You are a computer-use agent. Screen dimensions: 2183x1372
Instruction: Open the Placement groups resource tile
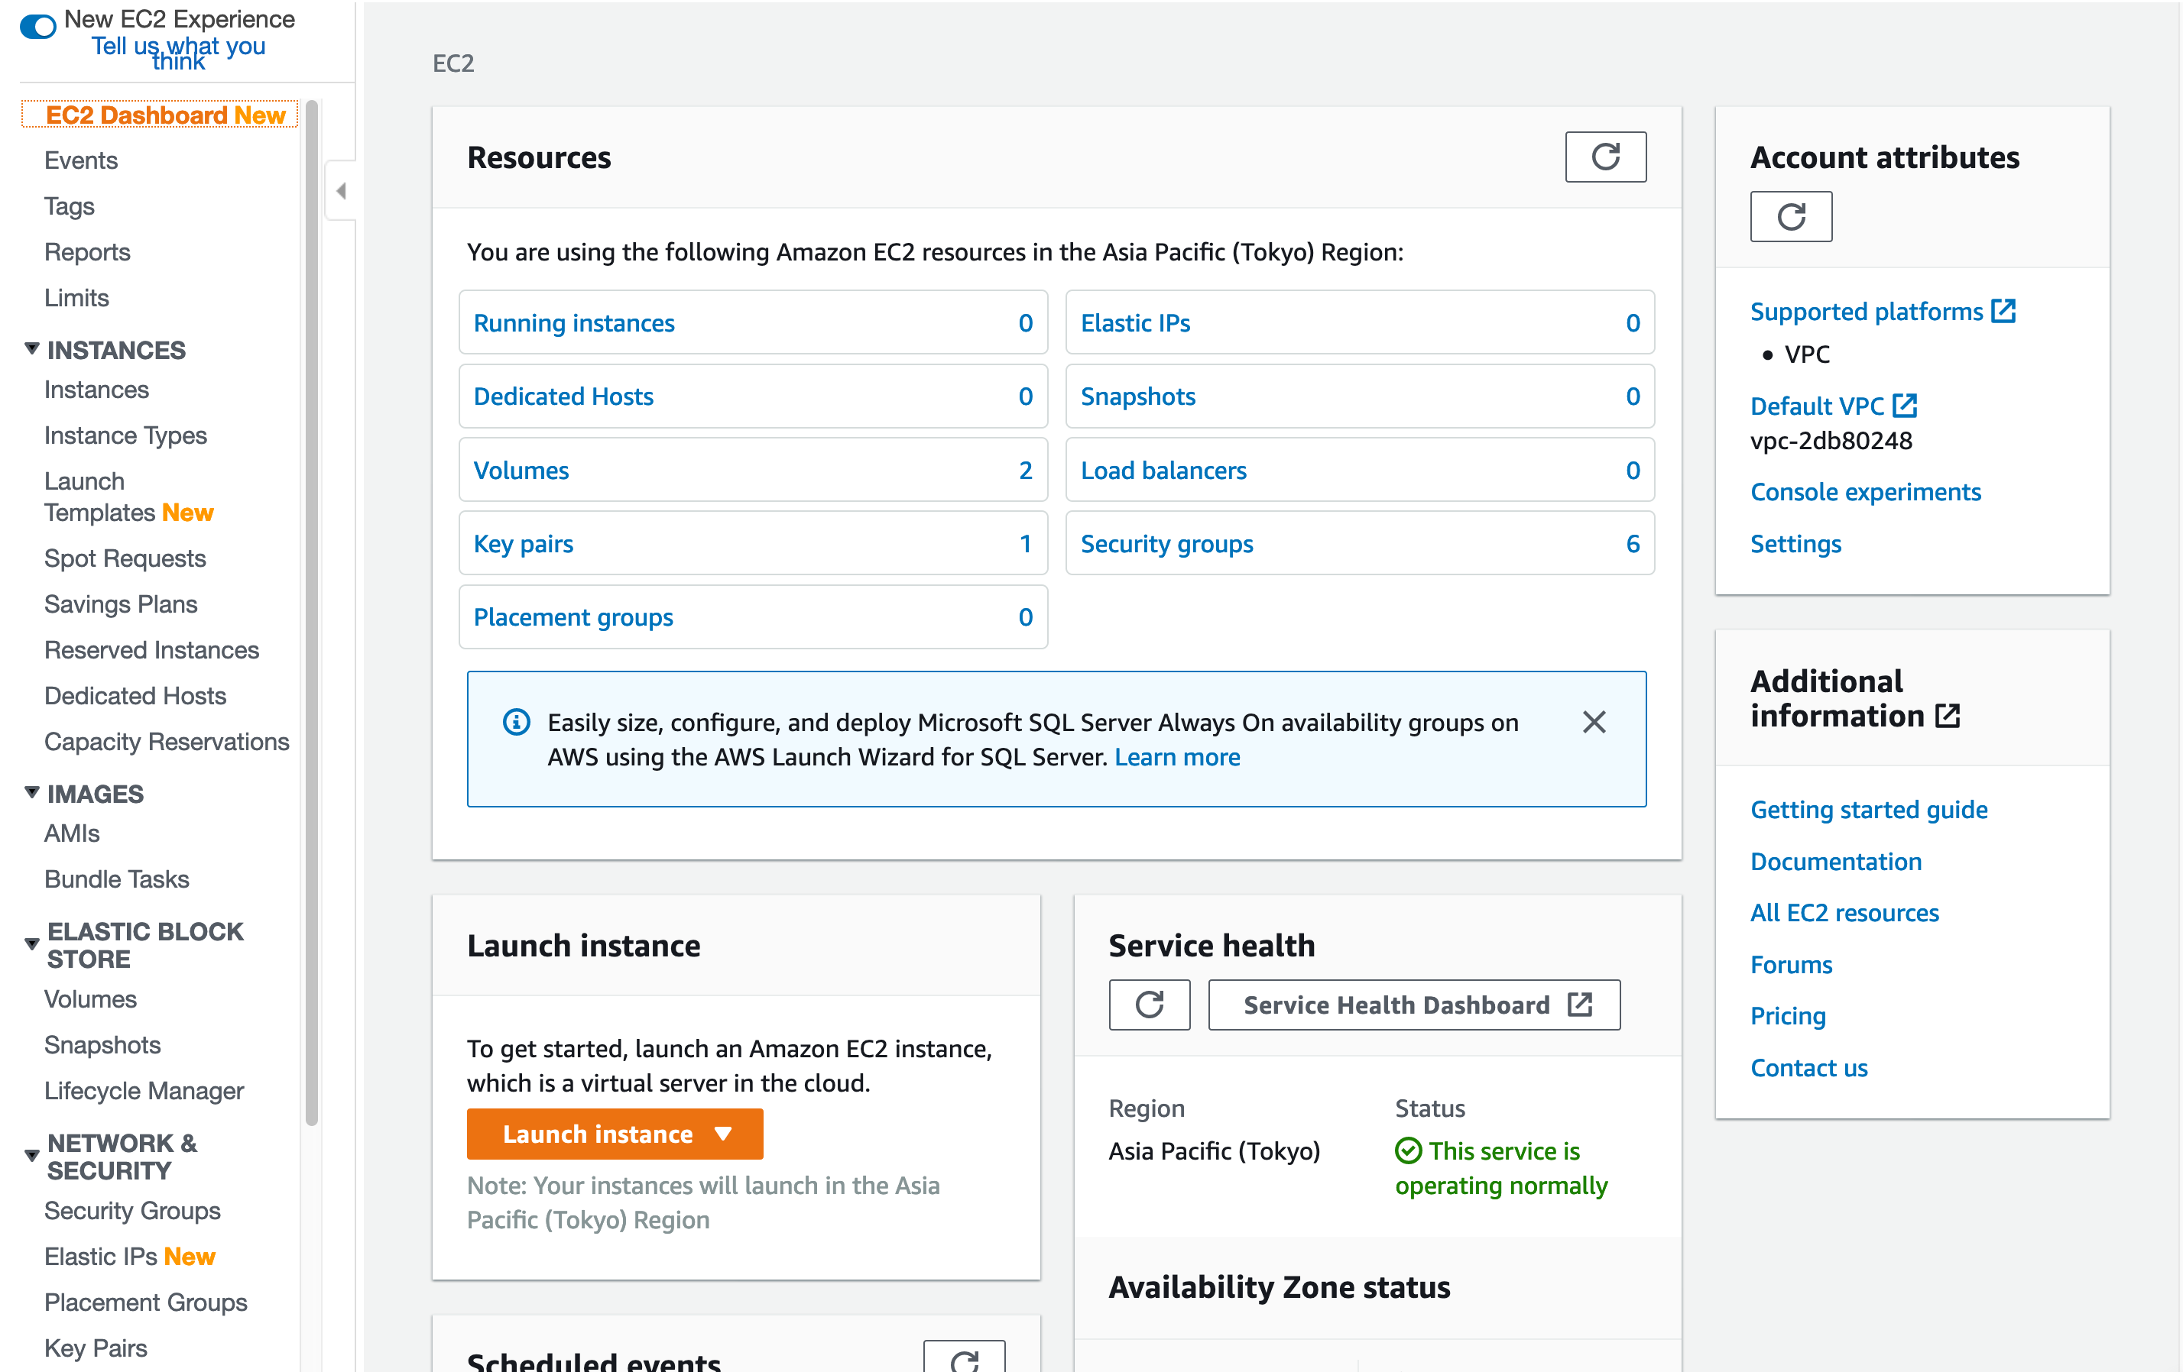(x=754, y=617)
